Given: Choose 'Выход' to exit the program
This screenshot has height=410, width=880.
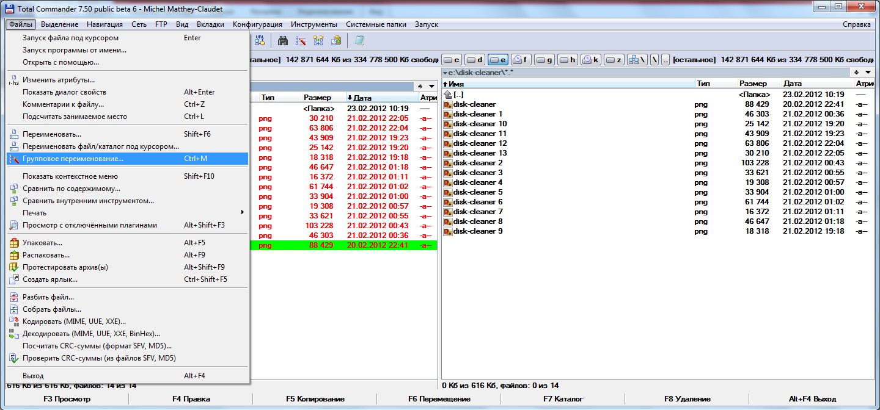Looking at the screenshot, I should tap(127, 376).
